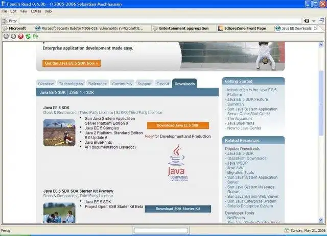Open the Overview page tab
This screenshot has width=327, height=236.
46,84
